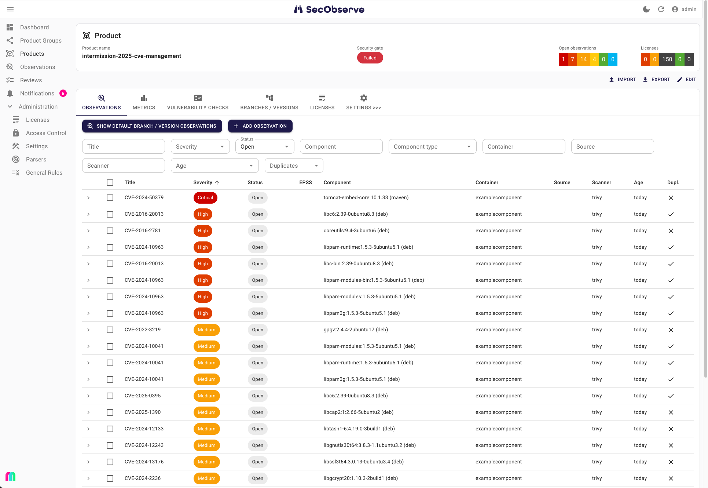Click the Metrics bar chart icon
708x488 pixels.
(x=144, y=98)
